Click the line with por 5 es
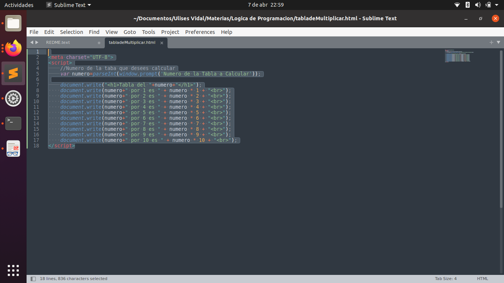The image size is (504, 283). click(x=146, y=112)
